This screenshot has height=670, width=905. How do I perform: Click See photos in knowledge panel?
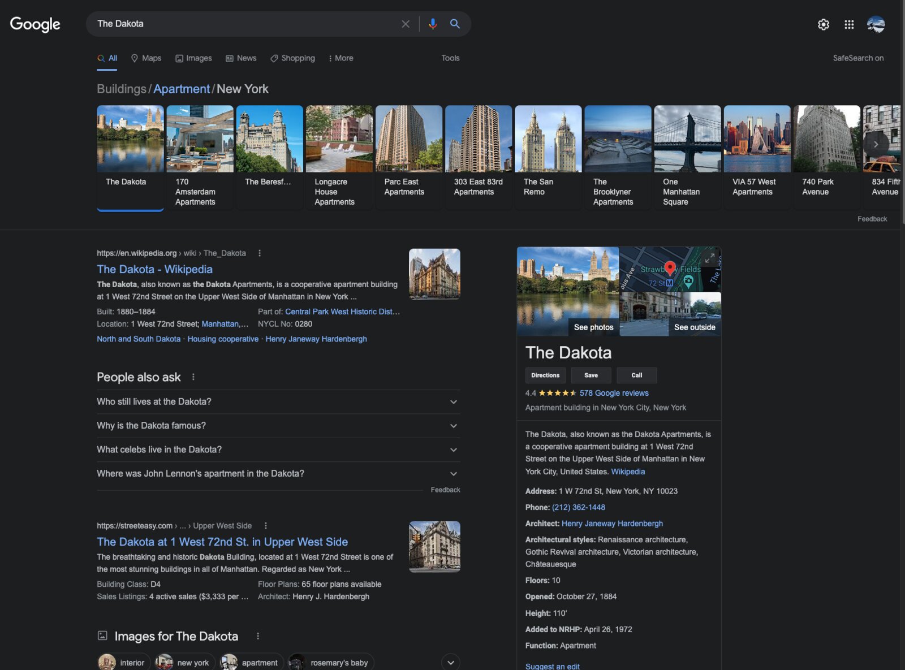click(x=593, y=327)
